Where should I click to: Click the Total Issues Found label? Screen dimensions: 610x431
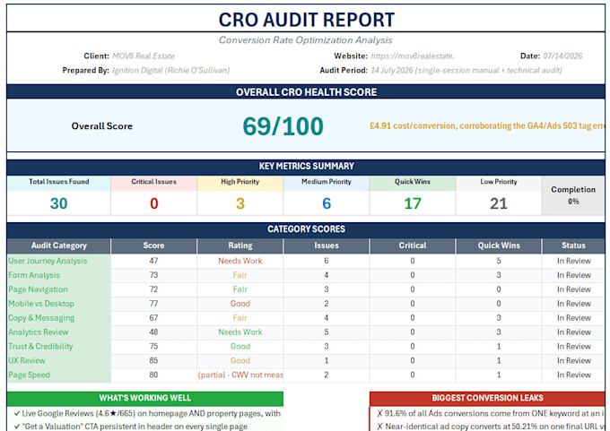pyautogui.click(x=58, y=182)
